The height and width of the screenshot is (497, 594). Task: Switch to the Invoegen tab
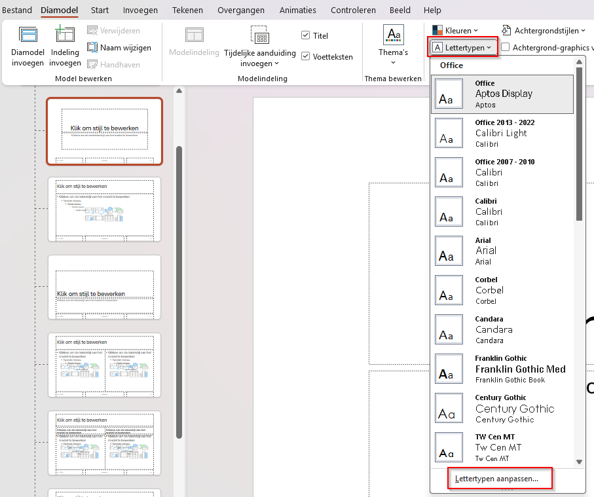click(140, 10)
